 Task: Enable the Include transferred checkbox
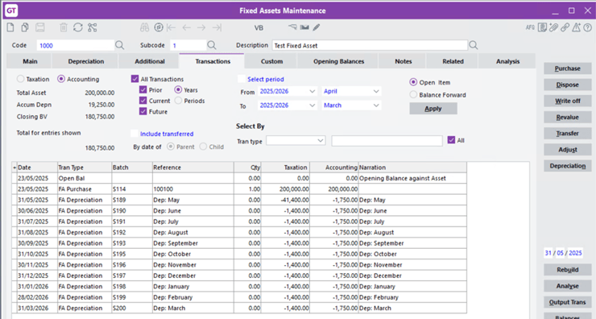pyautogui.click(x=135, y=134)
